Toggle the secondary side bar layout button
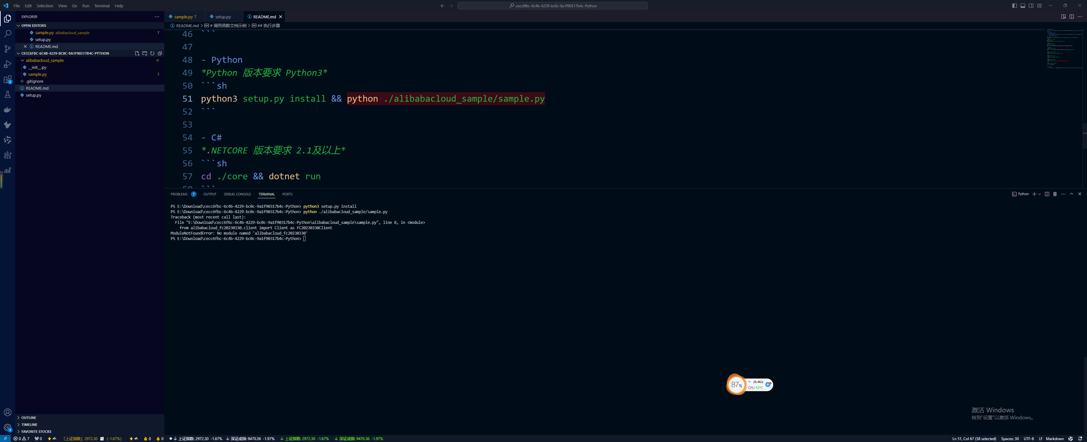 (x=1031, y=5)
